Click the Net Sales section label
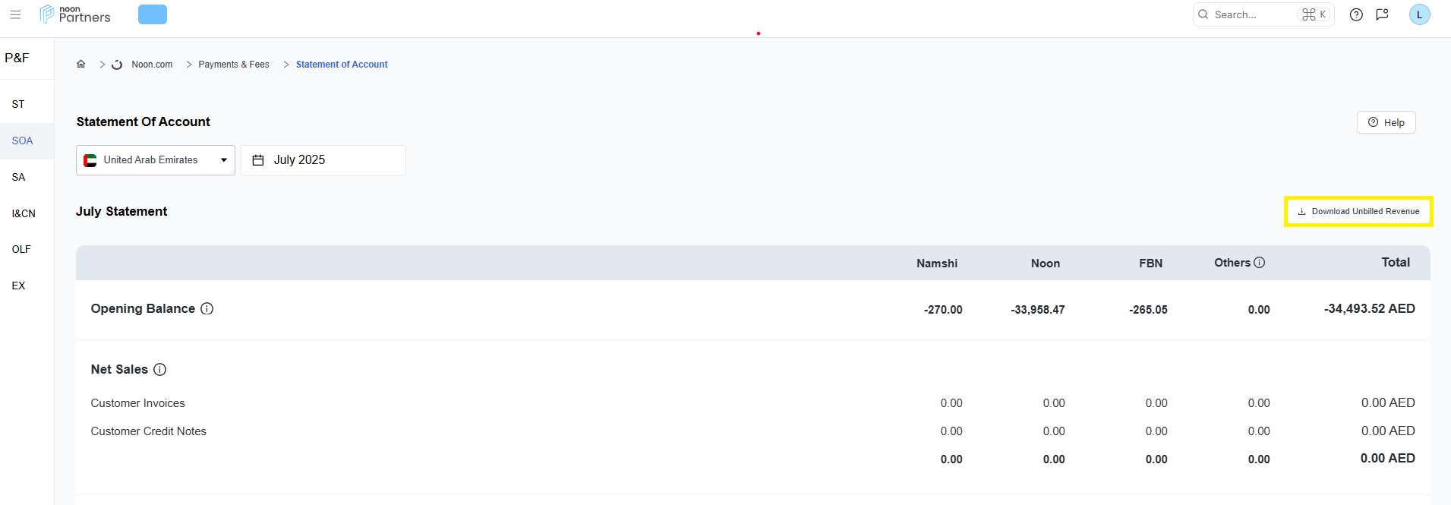 (119, 369)
